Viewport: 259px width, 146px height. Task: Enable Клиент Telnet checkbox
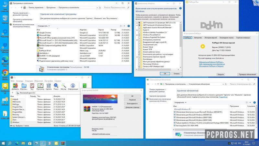(139, 47)
